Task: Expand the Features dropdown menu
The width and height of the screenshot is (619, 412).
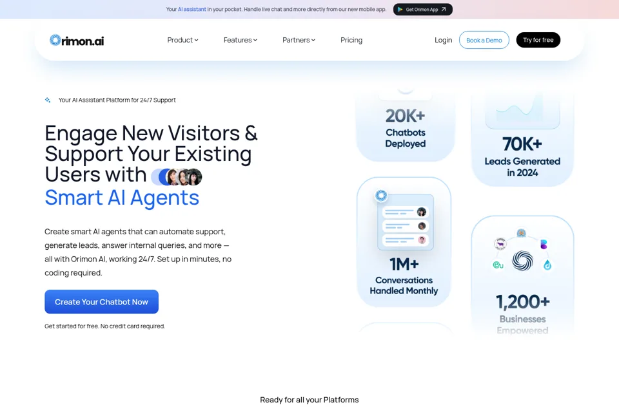Action: click(240, 40)
